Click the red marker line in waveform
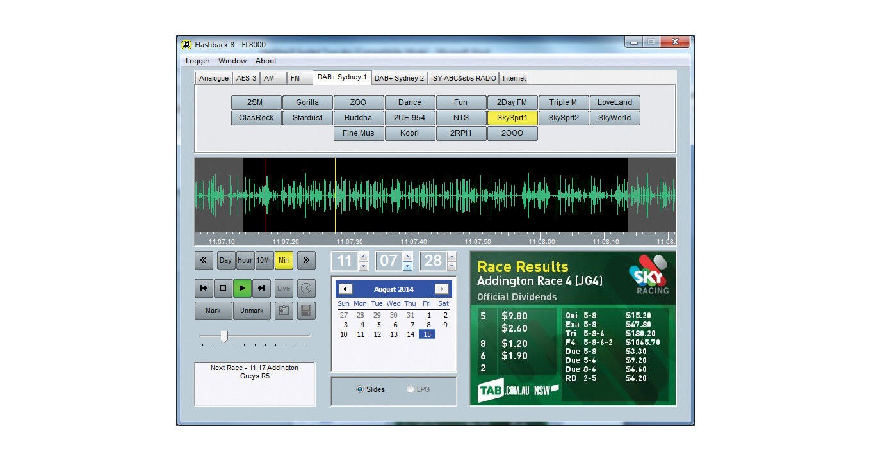 pyautogui.click(x=266, y=195)
